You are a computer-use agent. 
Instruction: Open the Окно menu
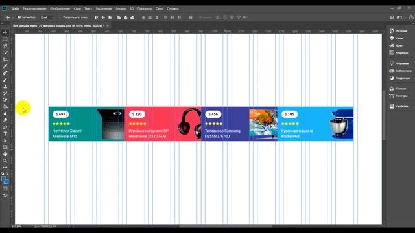(x=160, y=8)
